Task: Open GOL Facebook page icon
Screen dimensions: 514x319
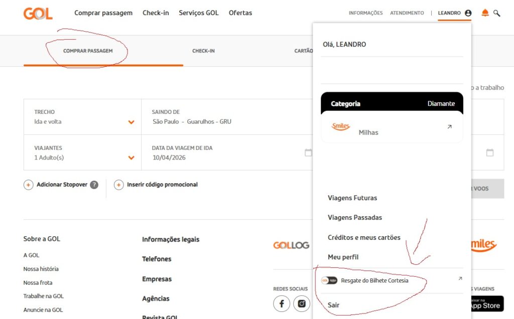Action: tap(282, 303)
